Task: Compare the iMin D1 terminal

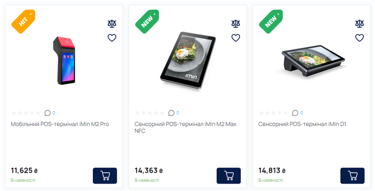Action: [x=359, y=23]
